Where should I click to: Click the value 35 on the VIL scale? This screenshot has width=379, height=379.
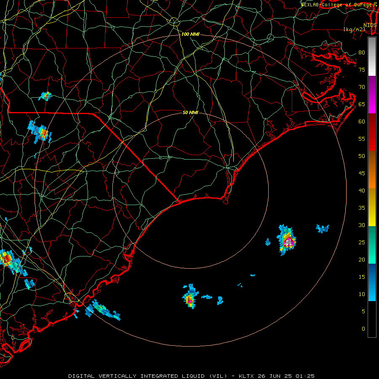[x=362, y=208]
